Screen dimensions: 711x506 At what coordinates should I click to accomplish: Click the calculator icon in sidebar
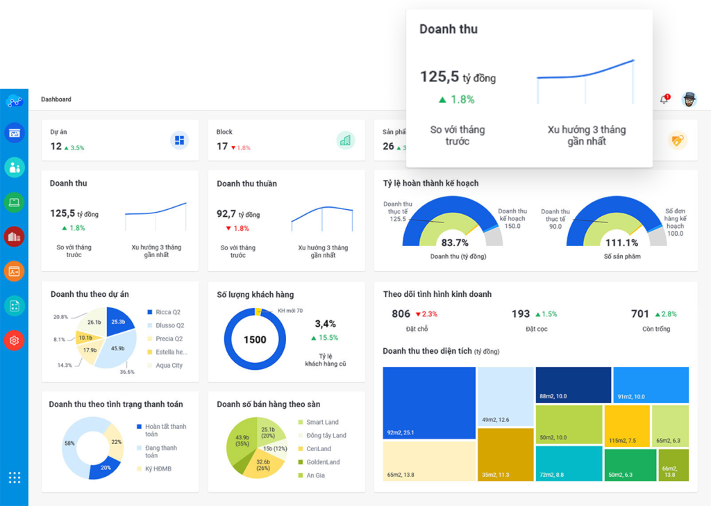coord(14,306)
